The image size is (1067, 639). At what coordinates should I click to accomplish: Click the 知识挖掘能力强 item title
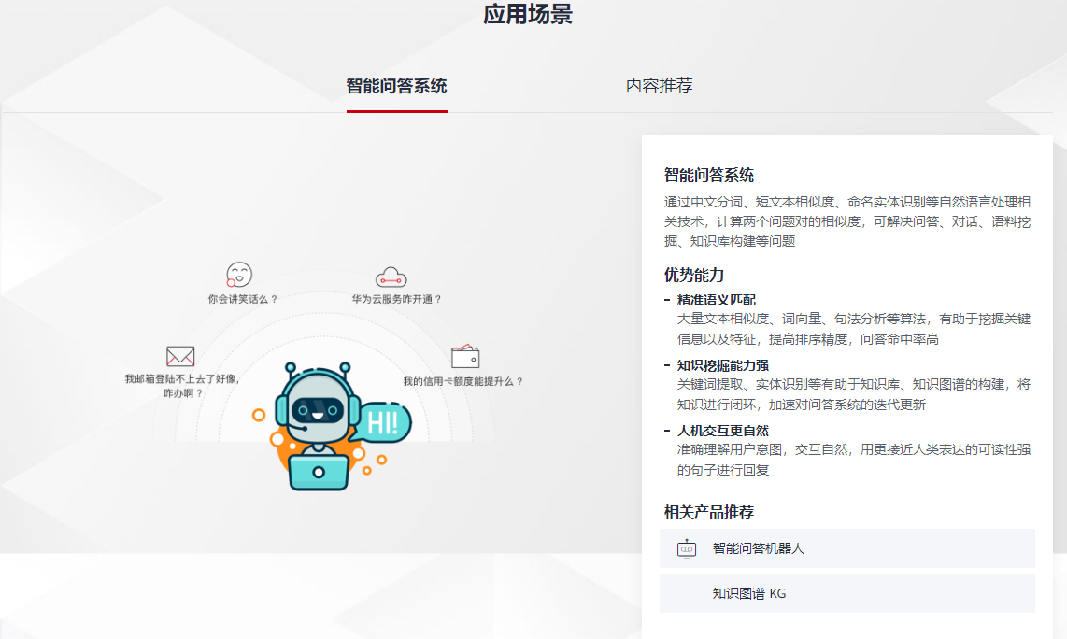pyautogui.click(x=722, y=365)
